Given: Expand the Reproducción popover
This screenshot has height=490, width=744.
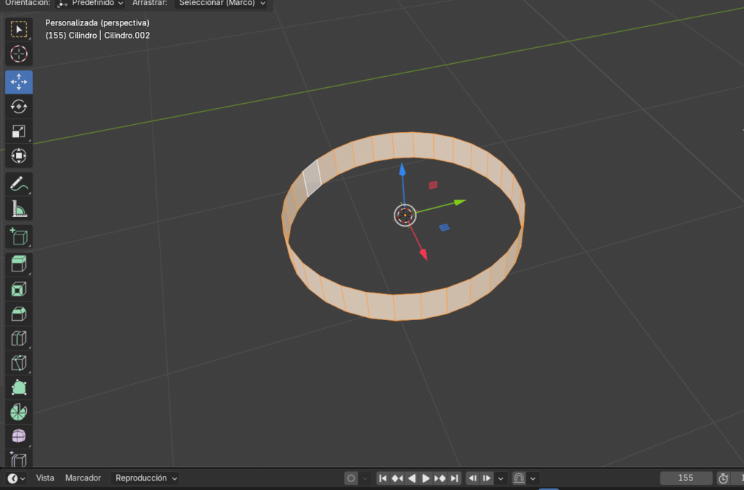Looking at the screenshot, I should coord(146,478).
